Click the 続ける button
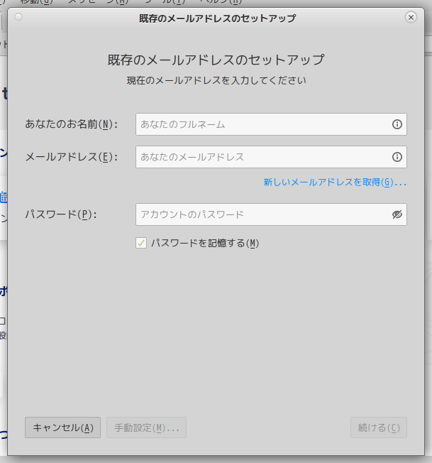The image size is (432, 463). point(379,427)
